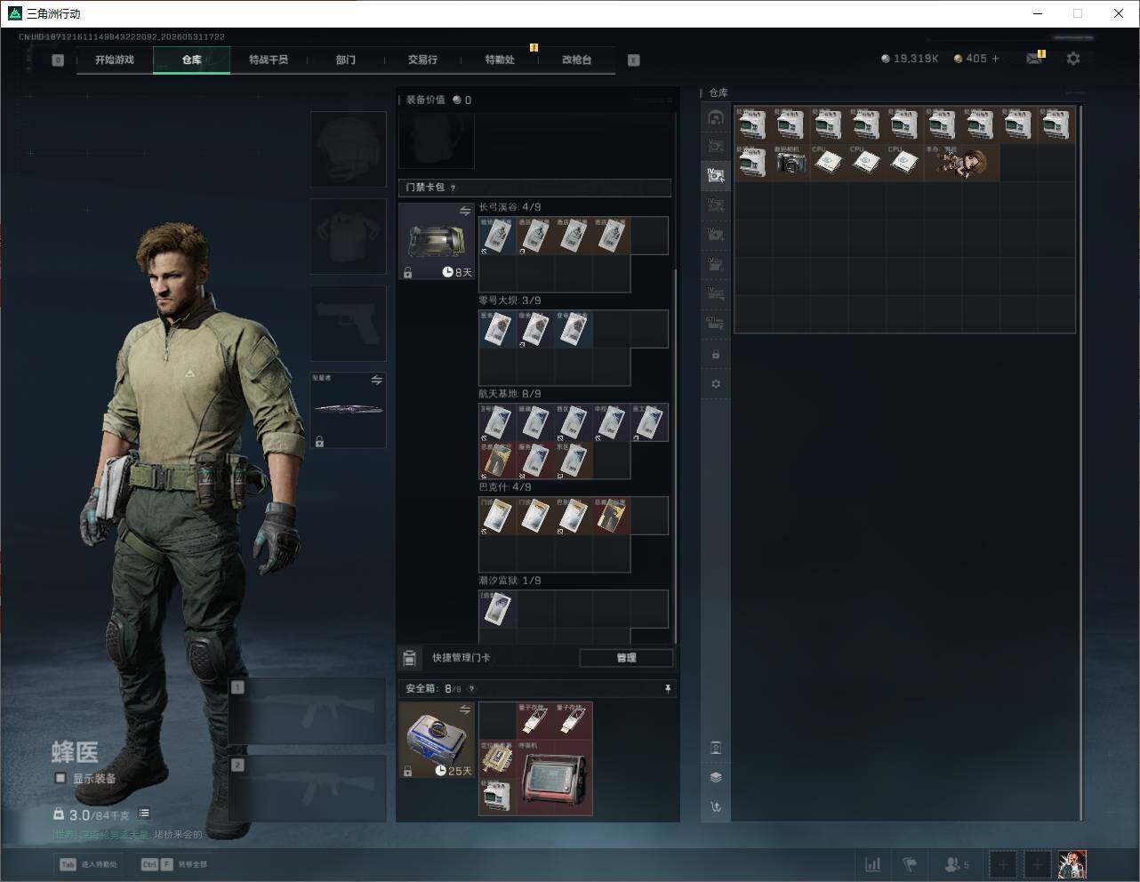Viewport: 1140px width, 882px height.
Task: Click the Tab 进入特勤处 shortcut
Action: (x=88, y=864)
